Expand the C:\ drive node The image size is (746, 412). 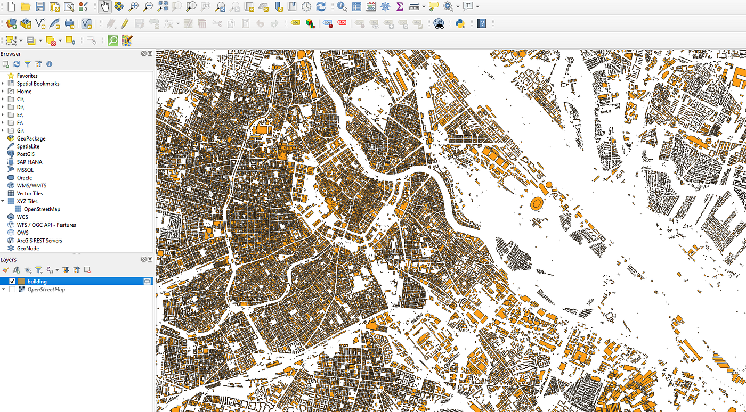click(3, 99)
